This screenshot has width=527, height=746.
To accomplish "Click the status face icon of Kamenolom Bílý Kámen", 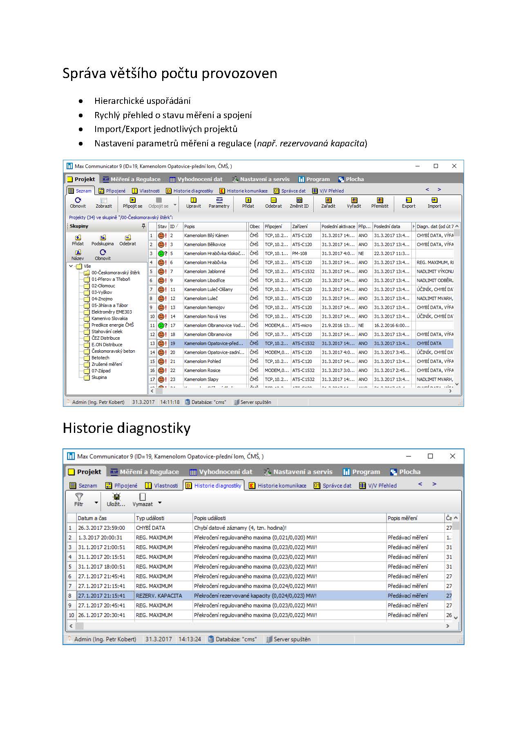I will point(161,235).
